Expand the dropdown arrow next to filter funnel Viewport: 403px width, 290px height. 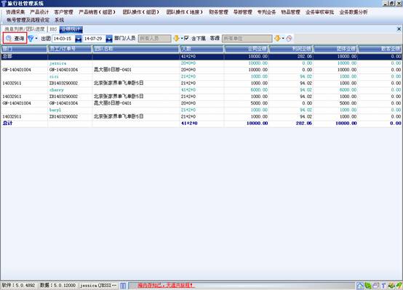[36, 39]
